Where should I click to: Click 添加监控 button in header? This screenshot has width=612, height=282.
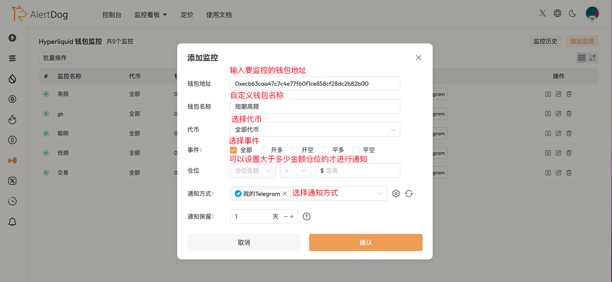tap(582, 41)
